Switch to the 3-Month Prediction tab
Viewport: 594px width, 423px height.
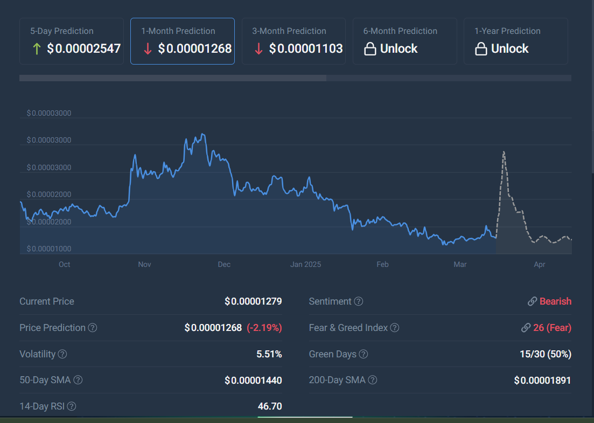coord(293,41)
